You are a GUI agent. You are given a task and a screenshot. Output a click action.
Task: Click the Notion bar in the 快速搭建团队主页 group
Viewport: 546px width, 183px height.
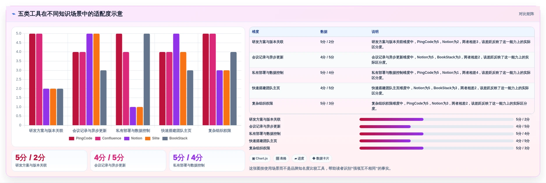(176, 79)
